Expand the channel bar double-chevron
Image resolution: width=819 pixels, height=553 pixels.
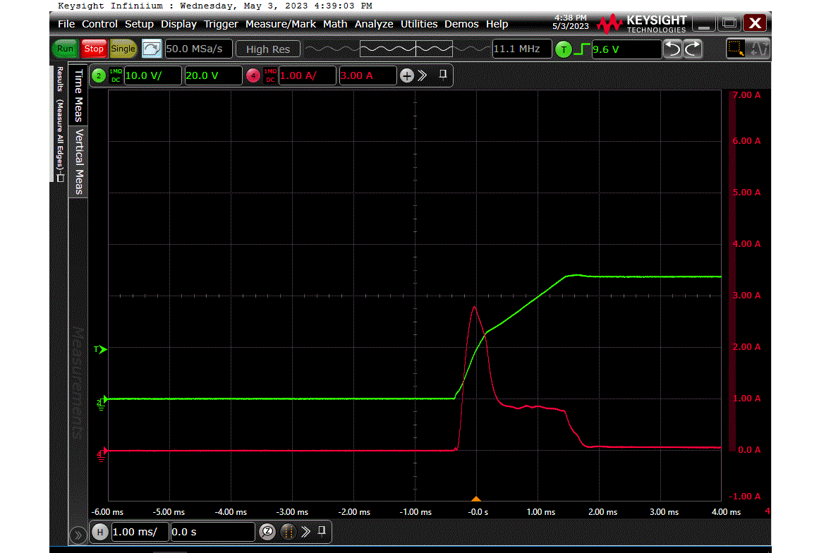[423, 75]
